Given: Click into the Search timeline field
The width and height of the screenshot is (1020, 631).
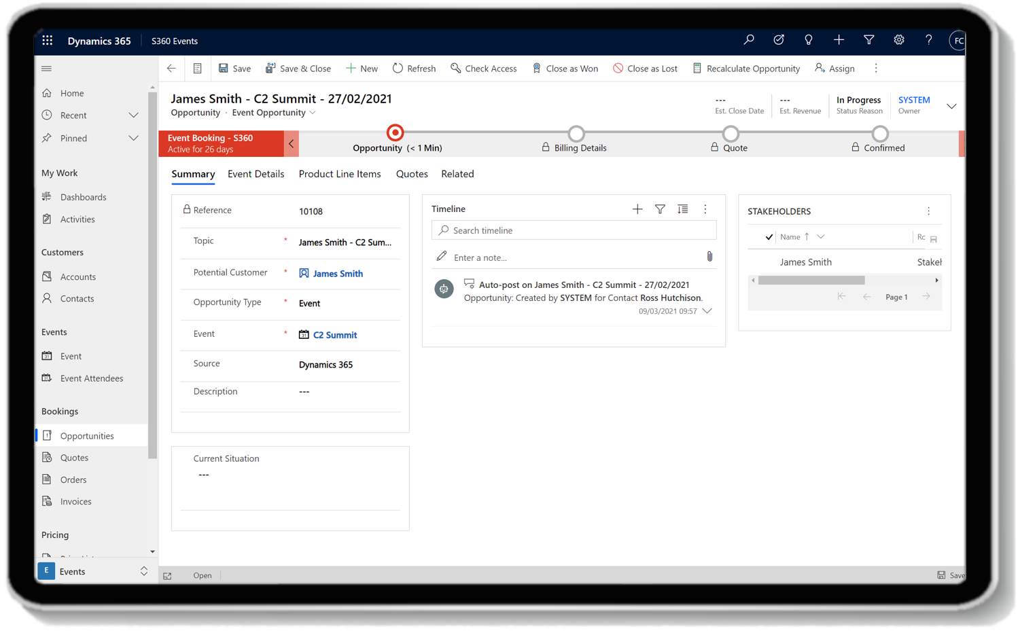Looking at the screenshot, I should (574, 230).
